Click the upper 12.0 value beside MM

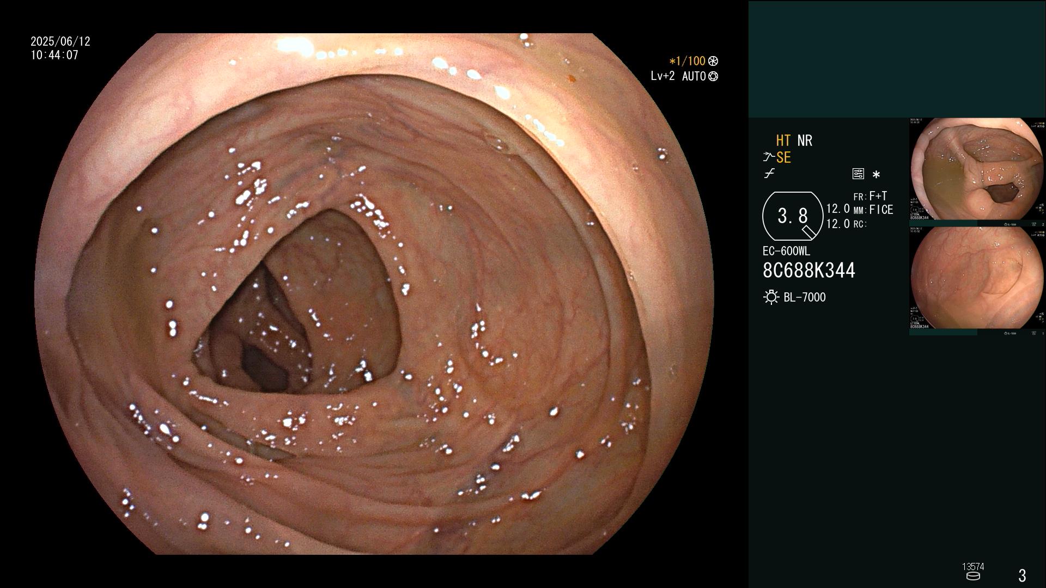(838, 209)
